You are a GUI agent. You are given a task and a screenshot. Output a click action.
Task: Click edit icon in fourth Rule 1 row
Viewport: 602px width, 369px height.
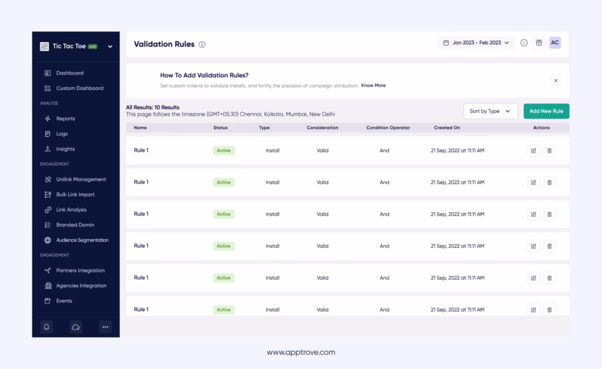pos(534,246)
